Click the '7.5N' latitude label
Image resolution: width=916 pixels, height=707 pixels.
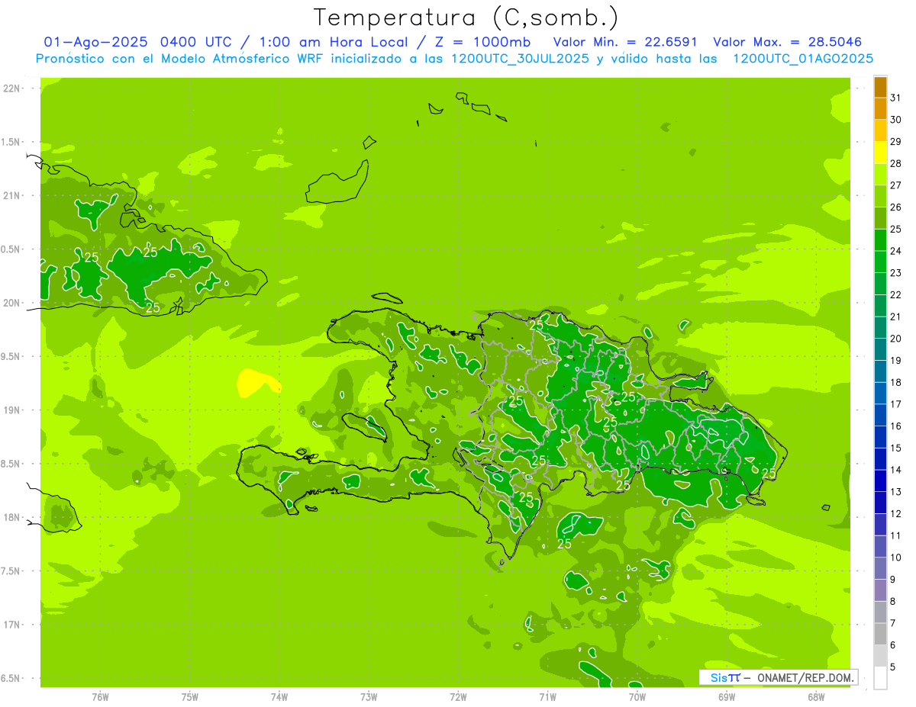tap(11, 571)
